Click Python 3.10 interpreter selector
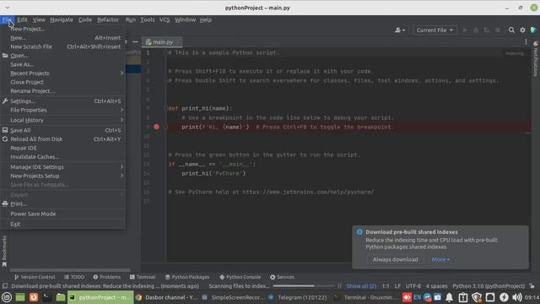The height and width of the screenshot is (304, 540). 489,286
